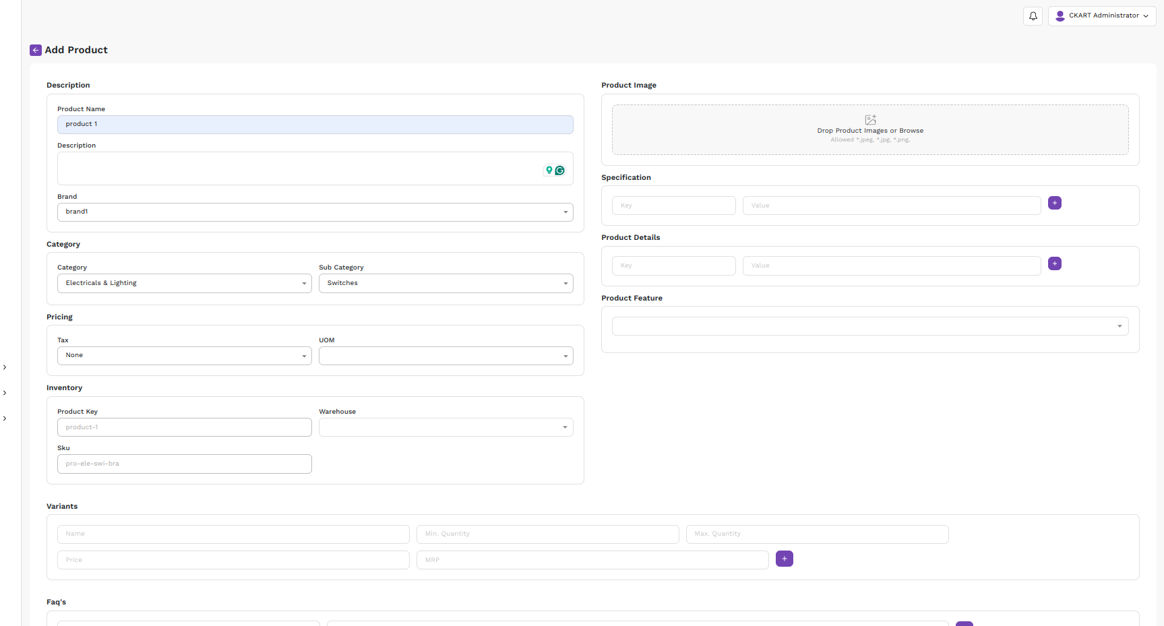Add a specification row with plus button
Screen dimensions: 1164x626
1055,204
